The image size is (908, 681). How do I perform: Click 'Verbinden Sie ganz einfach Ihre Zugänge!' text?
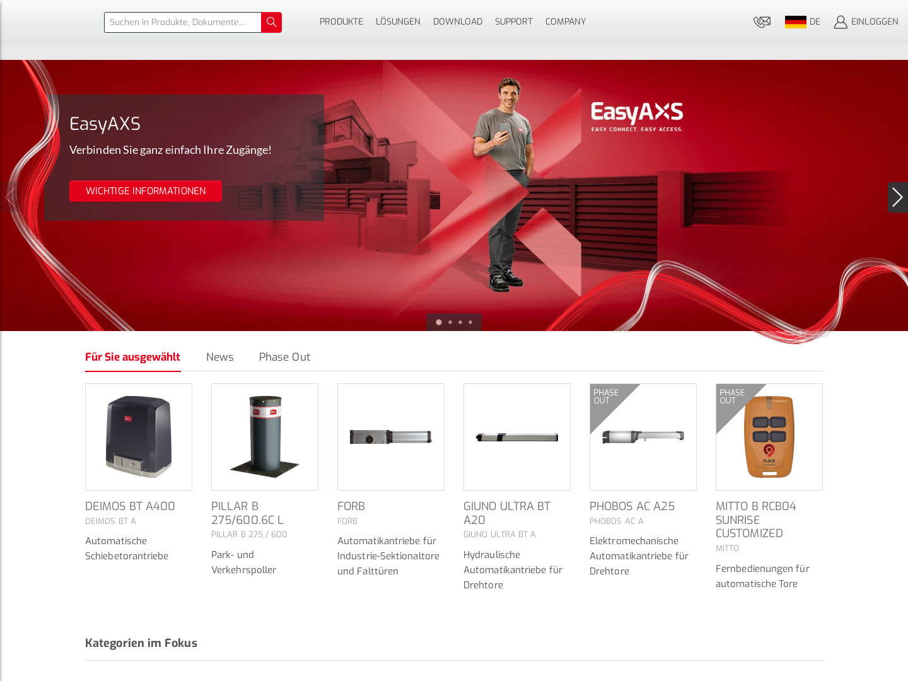(170, 150)
